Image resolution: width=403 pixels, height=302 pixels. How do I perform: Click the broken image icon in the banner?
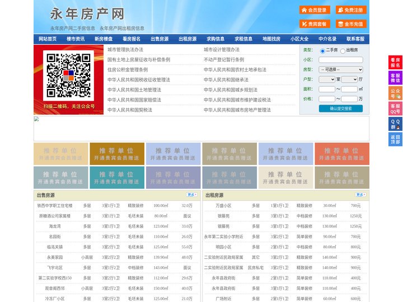[x=36, y=119]
